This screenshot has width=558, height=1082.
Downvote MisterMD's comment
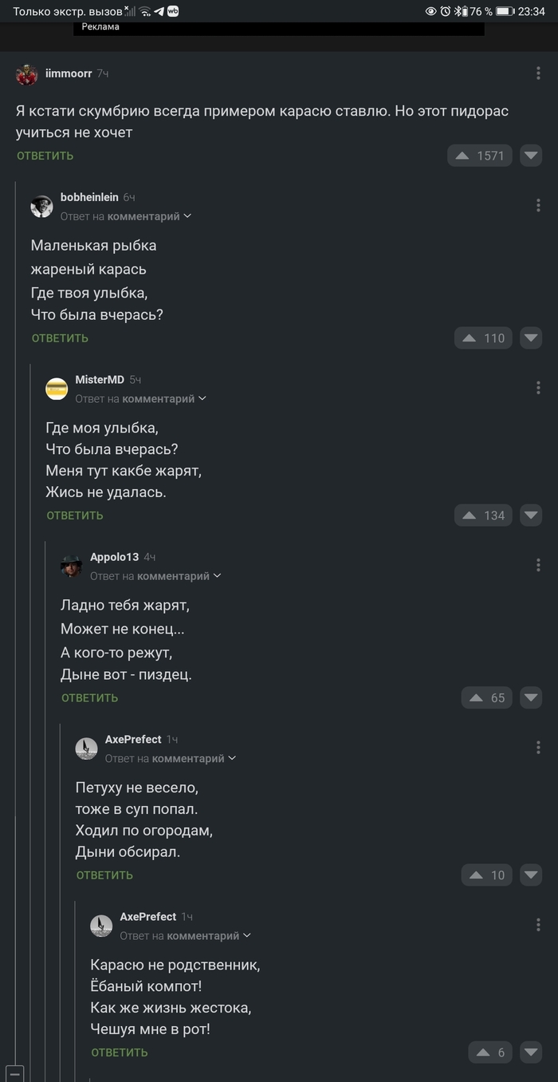pyautogui.click(x=531, y=515)
